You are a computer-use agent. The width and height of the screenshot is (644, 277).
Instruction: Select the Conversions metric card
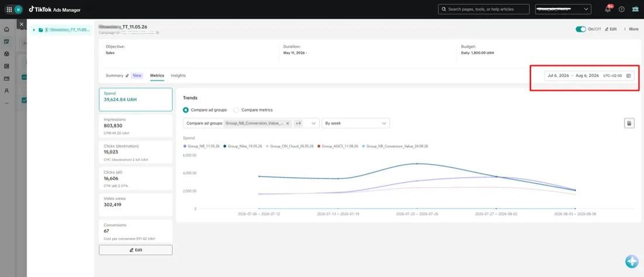click(x=136, y=231)
